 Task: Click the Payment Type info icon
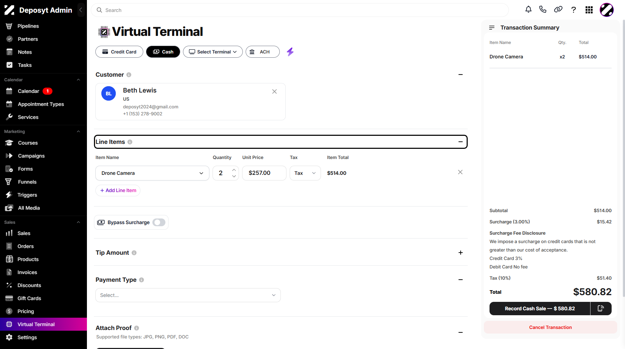[x=141, y=280]
